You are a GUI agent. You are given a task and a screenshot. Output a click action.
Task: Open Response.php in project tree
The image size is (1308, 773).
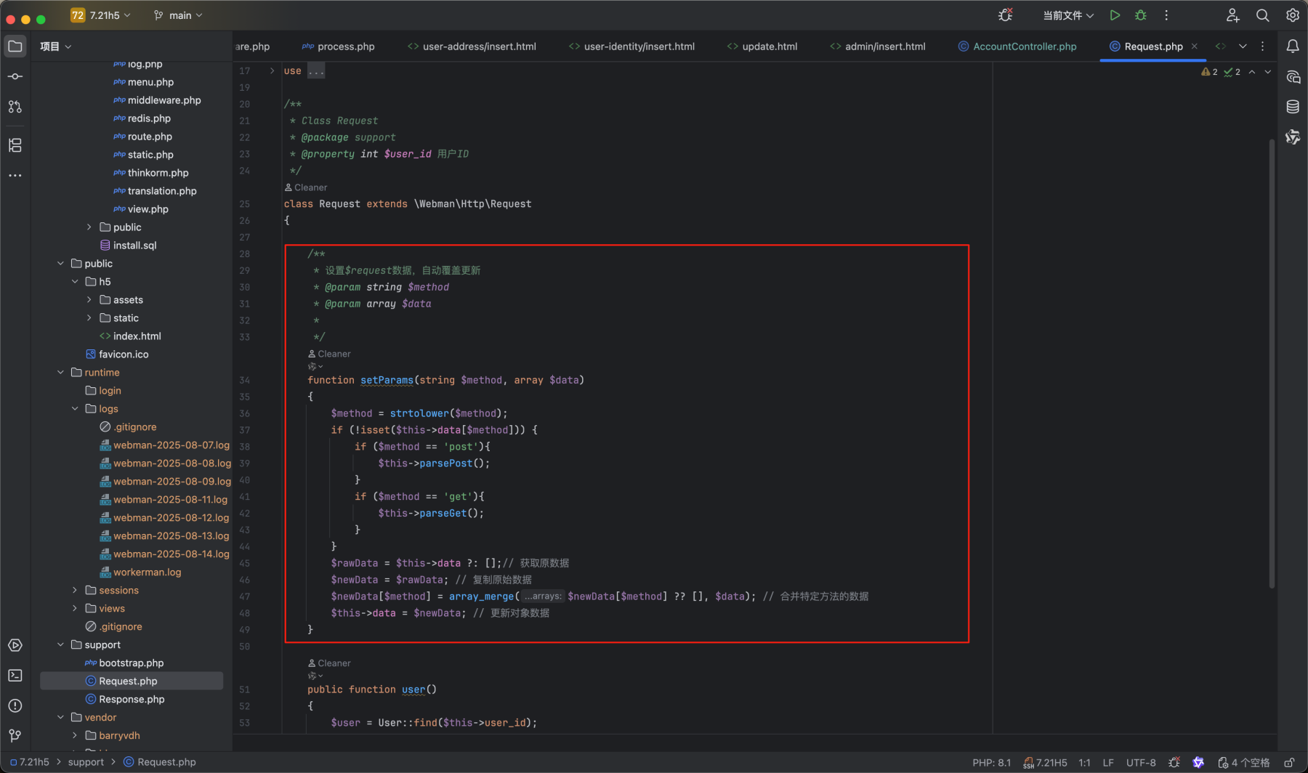click(x=132, y=700)
